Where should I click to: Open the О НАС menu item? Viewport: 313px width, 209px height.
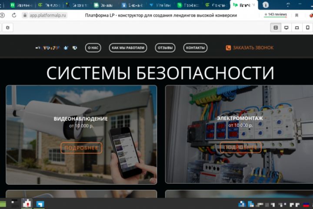[x=93, y=48]
